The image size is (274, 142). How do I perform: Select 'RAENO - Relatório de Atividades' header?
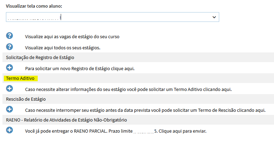[66, 120]
